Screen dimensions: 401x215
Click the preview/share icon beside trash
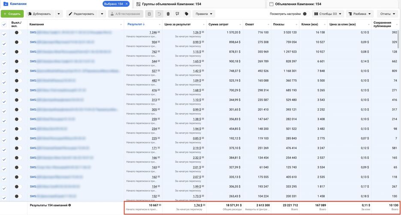tap(177, 14)
